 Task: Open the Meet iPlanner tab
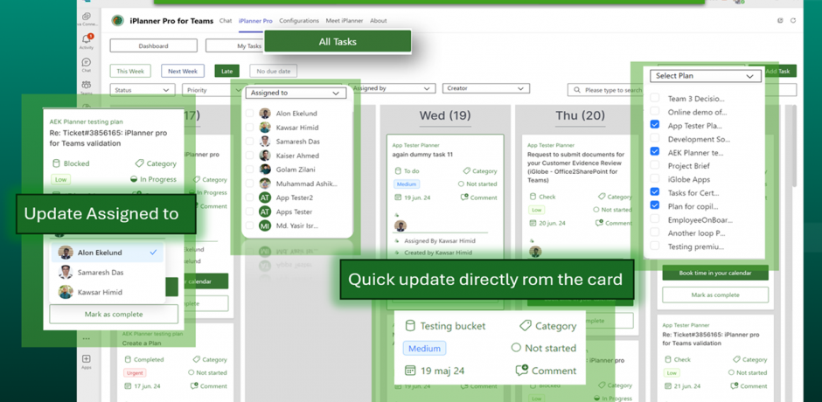point(345,21)
